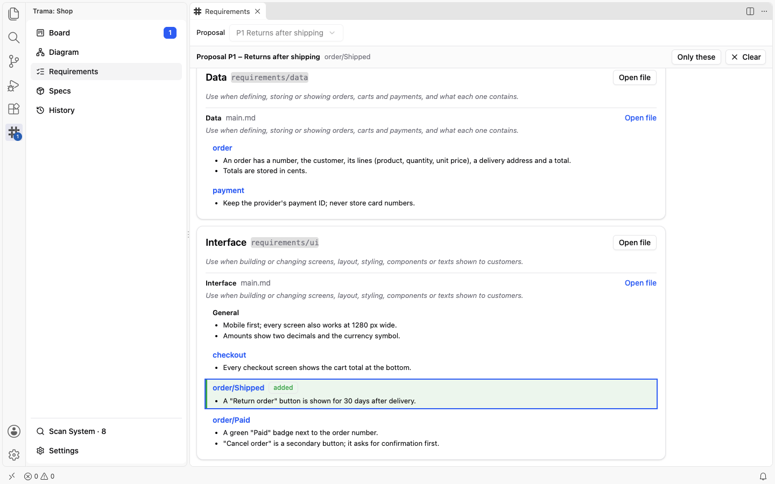Open the Diagram view
Viewport: 775px width, 484px height.
106,52
